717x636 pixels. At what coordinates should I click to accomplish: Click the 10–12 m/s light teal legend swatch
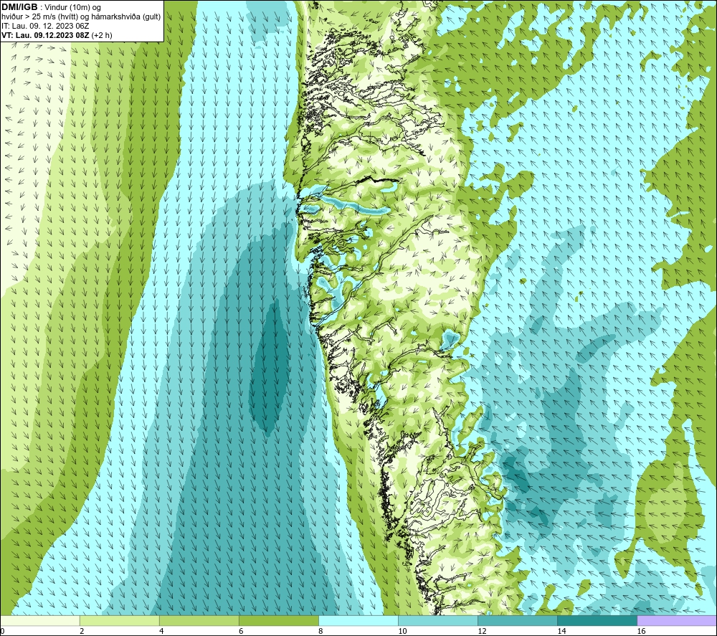pyautogui.click(x=438, y=621)
